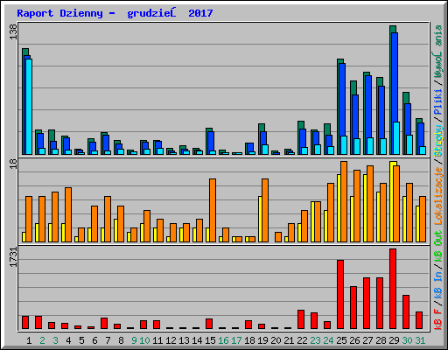448x350 pixels.
Task: Click day label 25 on the x-axis
Action: (341, 340)
